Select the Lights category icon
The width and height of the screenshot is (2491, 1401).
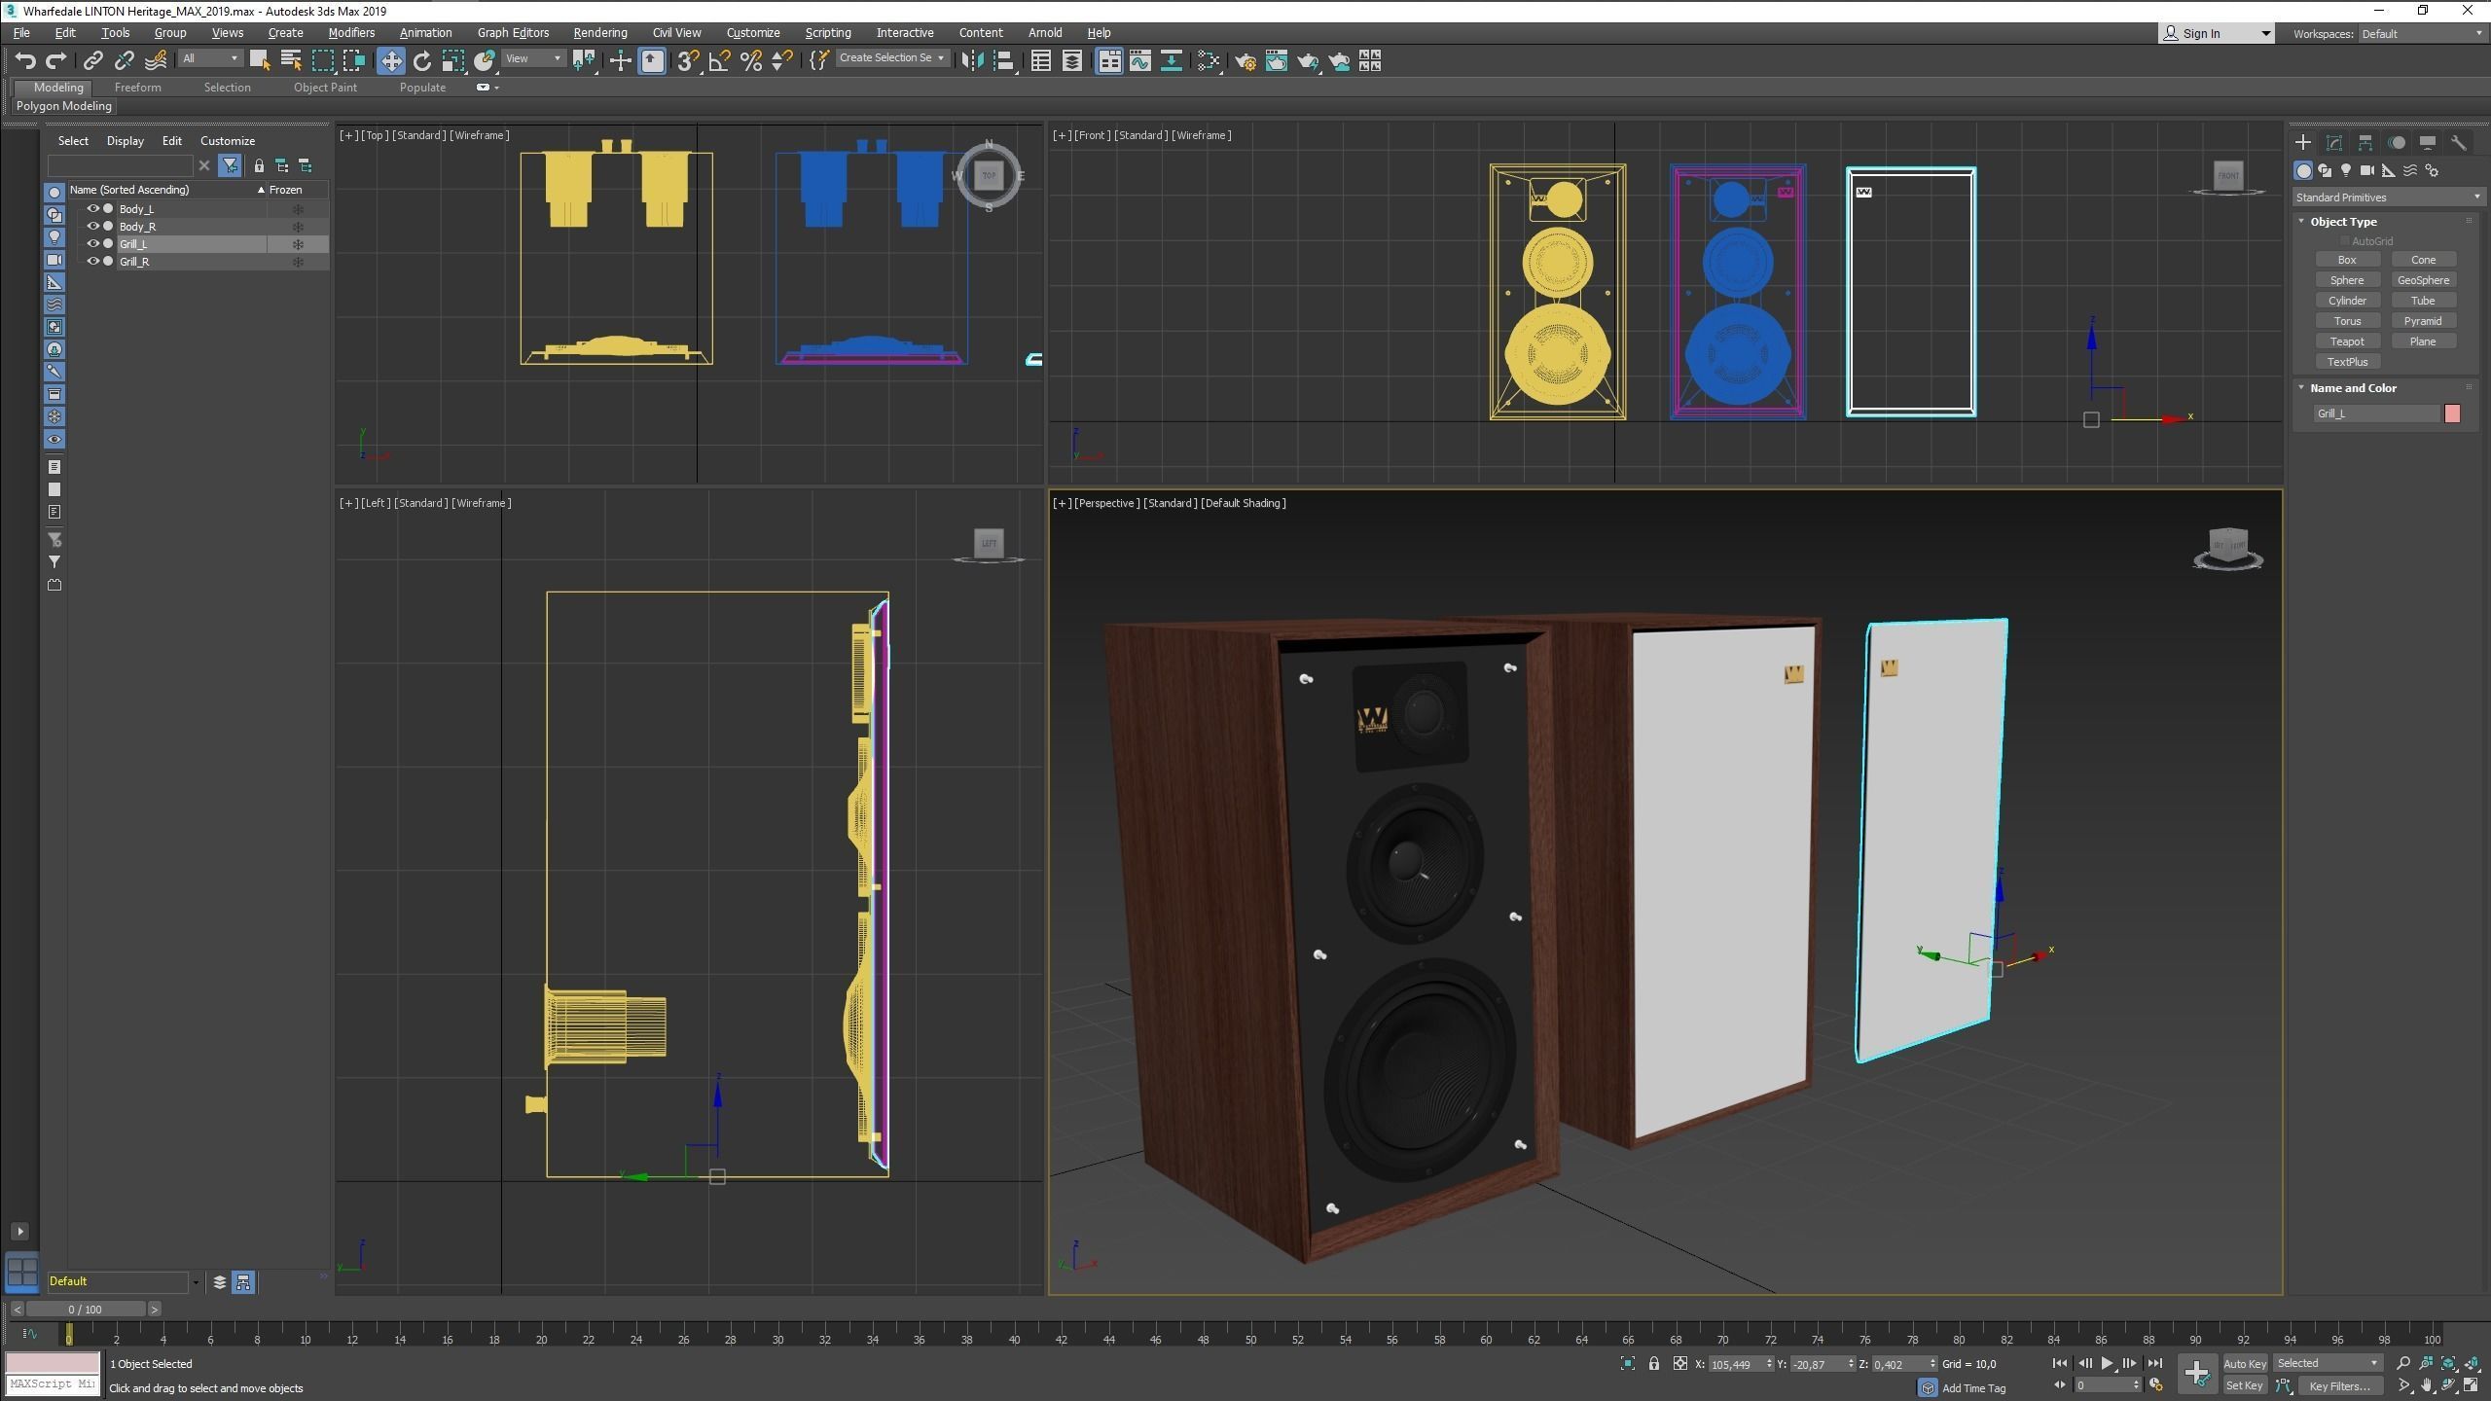tap(2346, 170)
